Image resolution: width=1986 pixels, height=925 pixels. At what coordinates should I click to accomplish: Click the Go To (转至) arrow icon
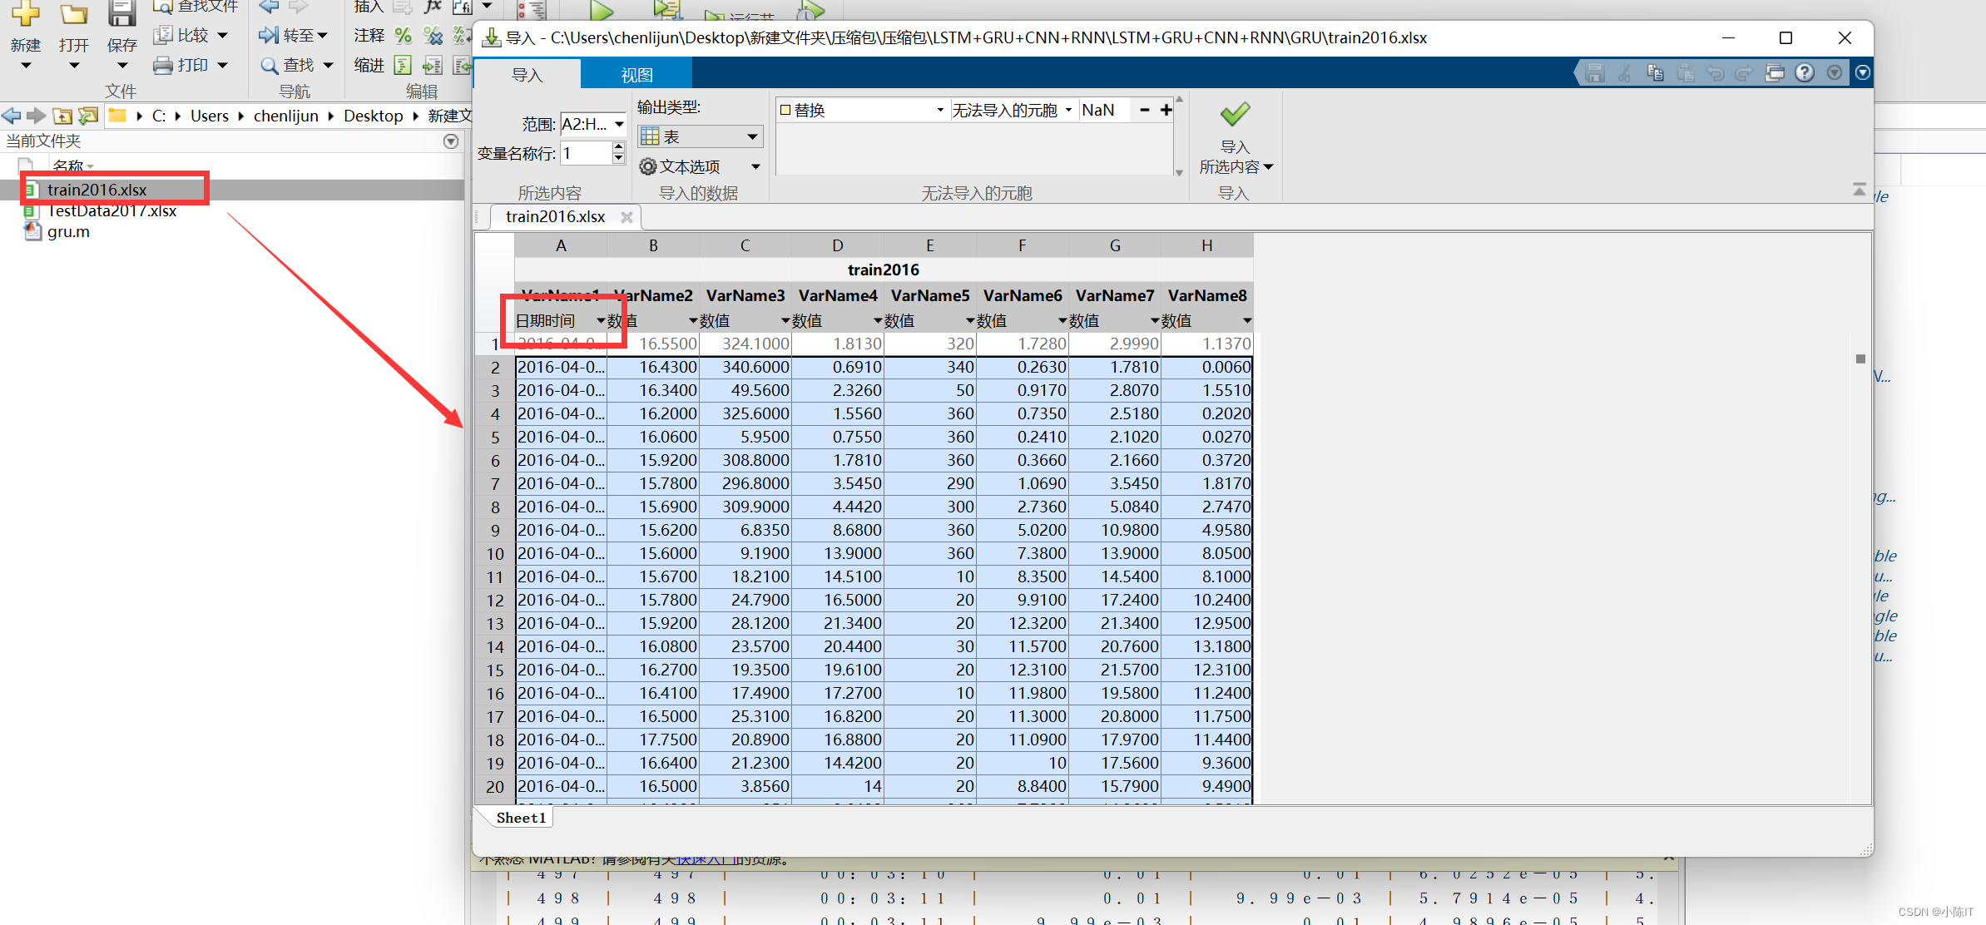[268, 35]
